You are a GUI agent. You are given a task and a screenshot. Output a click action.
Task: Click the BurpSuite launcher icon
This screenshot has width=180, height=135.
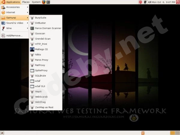click(x=32, y=18)
